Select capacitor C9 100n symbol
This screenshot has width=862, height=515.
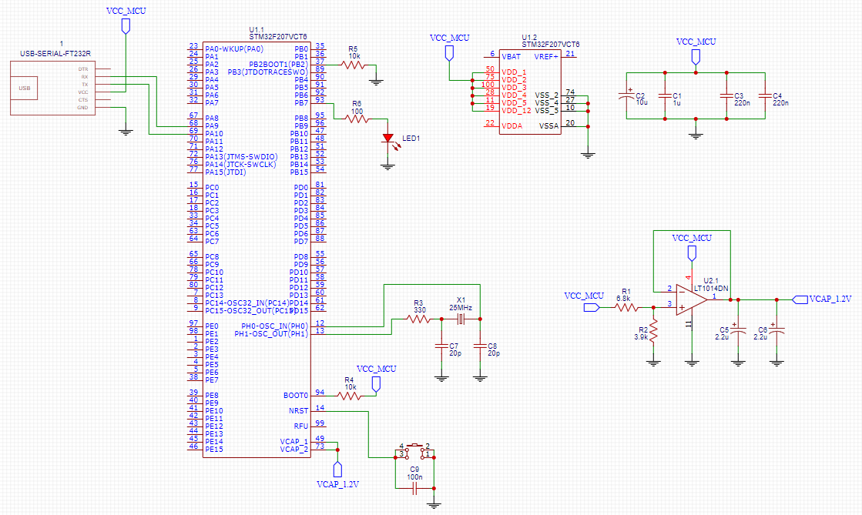pos(414,488)
